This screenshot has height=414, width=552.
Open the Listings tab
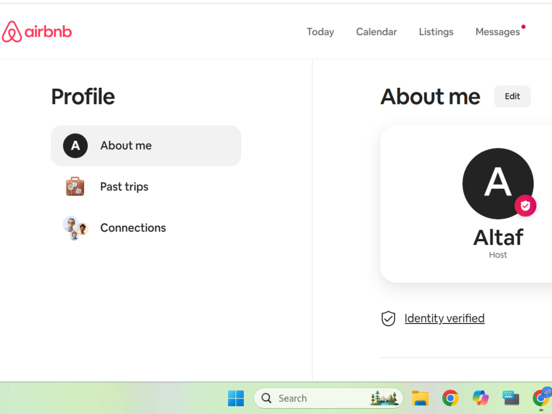(436, 31)
